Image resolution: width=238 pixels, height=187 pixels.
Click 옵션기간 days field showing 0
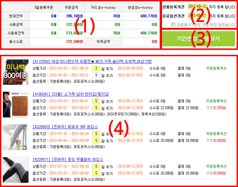(x=96, y=75)
